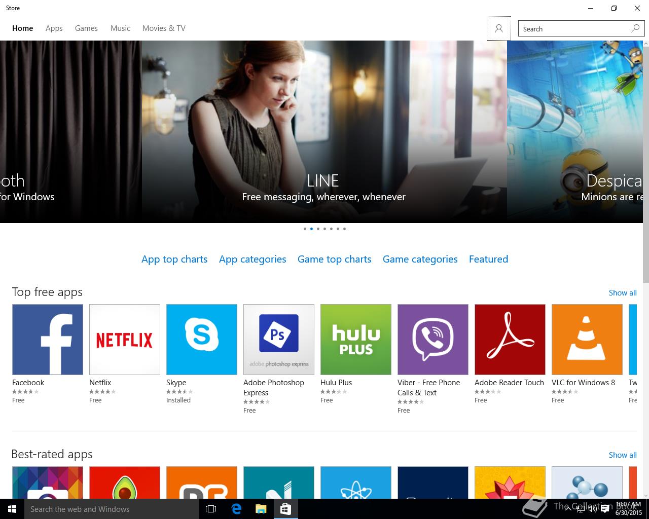Image resolution: width=649 pixels, height=519 pixels.
Task: Open the orange letters tile in Best-rated apps
Action: click(x=202, y=483)
